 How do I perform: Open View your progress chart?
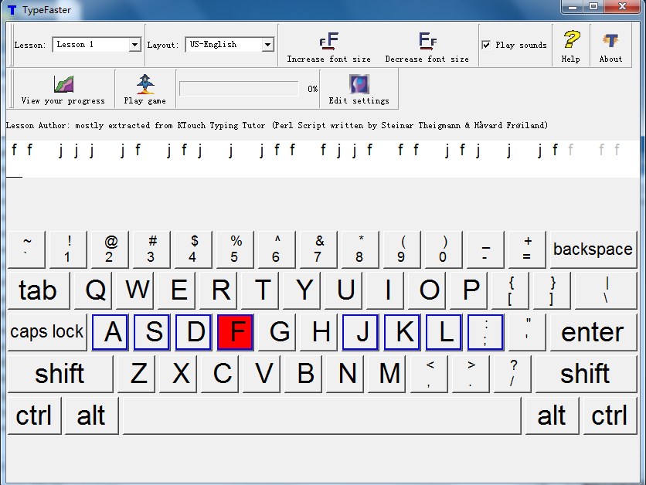click(63, 84)
